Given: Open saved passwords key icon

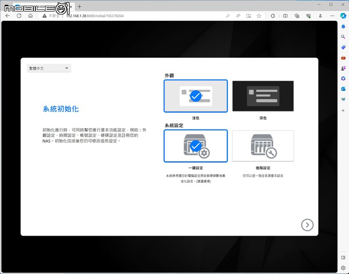Looking at the screenshot, I should pyautogui.click(x=227, y=16).
